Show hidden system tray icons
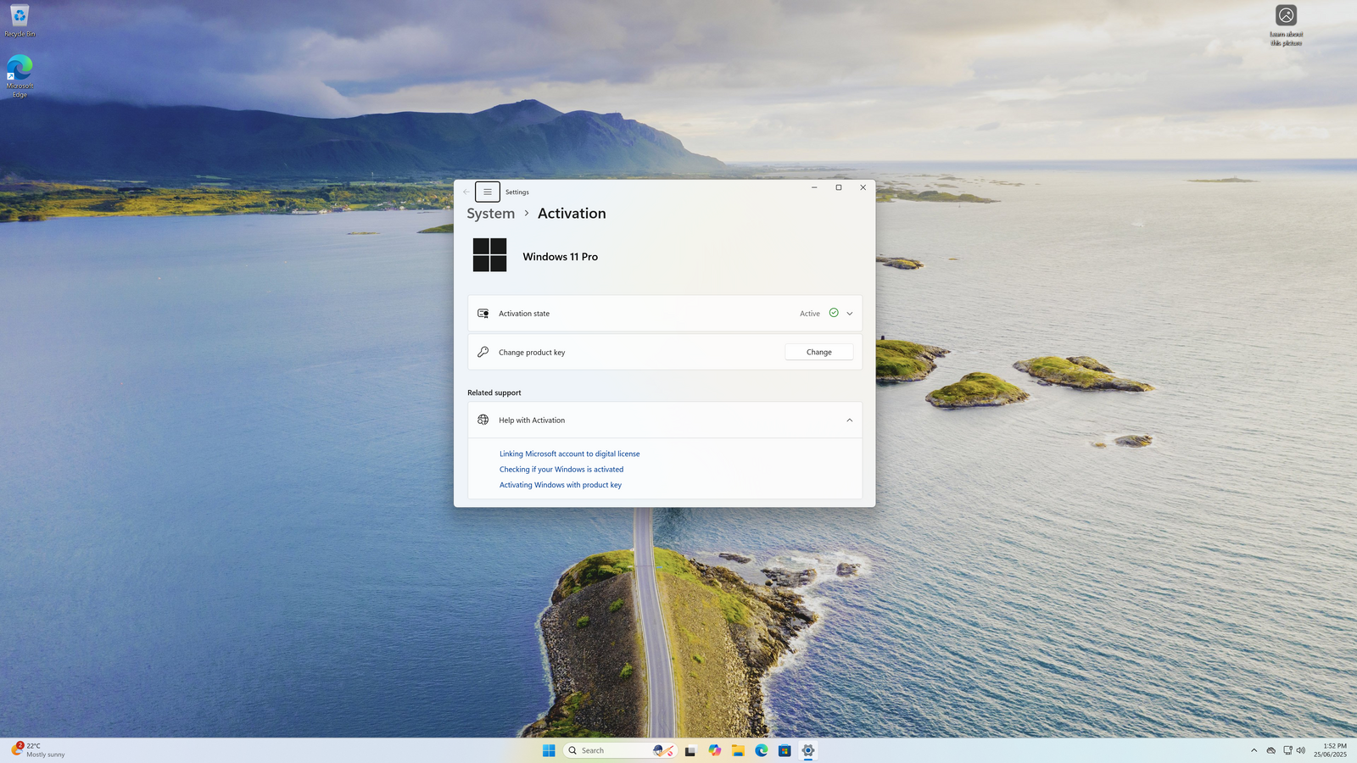Image resolution: width=1357 pixels, height=763 pixels. (1254, 750)
